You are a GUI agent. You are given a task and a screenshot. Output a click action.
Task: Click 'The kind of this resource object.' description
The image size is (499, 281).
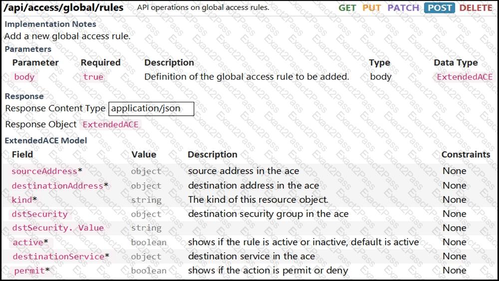(x=258, y=200)
